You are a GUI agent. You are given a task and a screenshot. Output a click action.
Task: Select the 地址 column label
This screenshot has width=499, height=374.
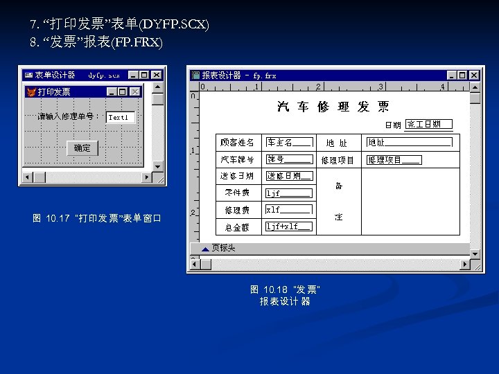click(336, 143)
